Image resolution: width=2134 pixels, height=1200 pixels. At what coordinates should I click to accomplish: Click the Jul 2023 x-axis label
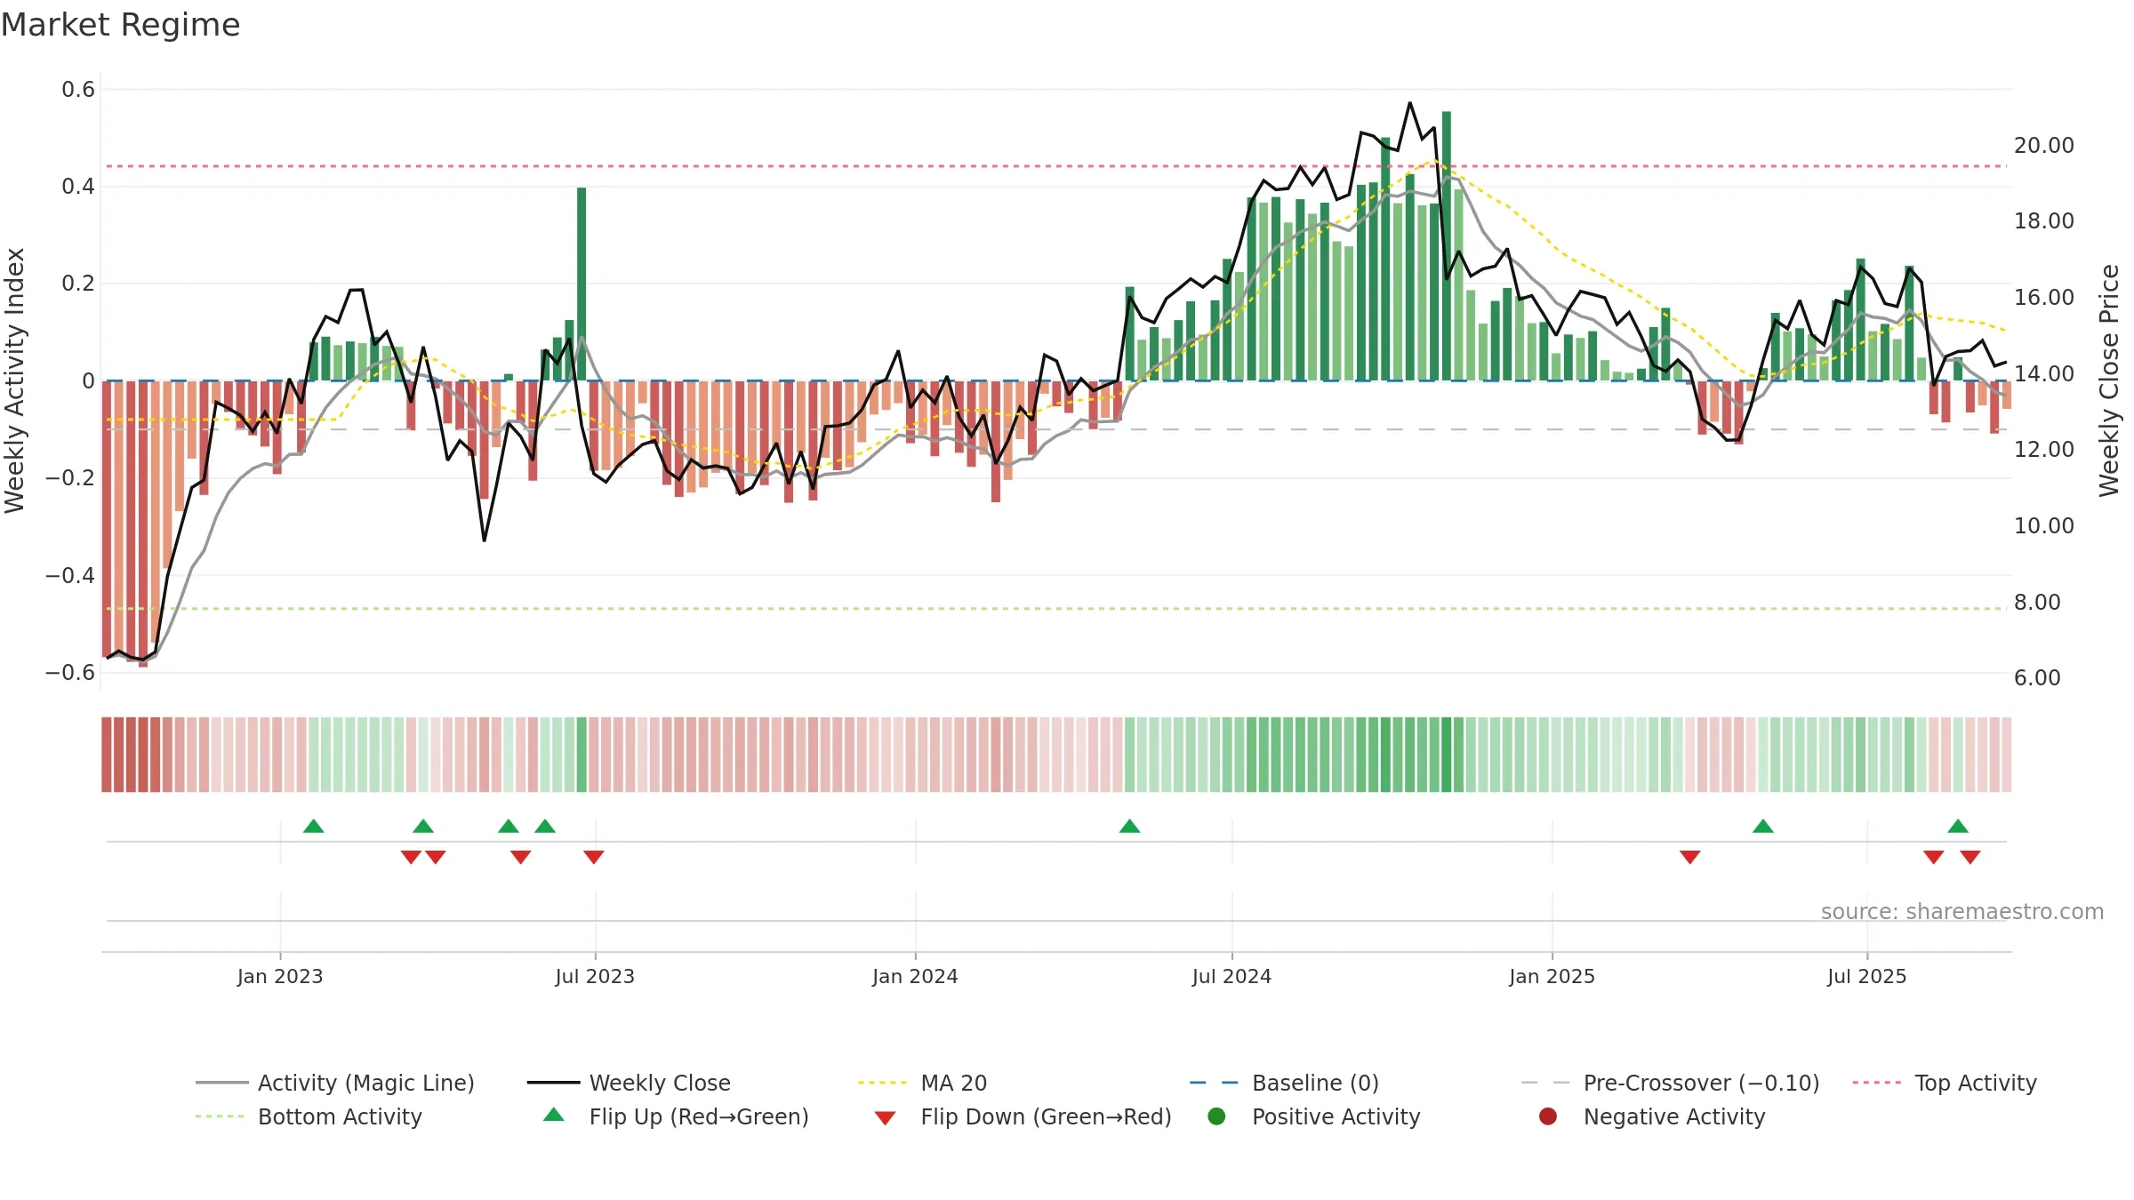click(x=595, y=977)
